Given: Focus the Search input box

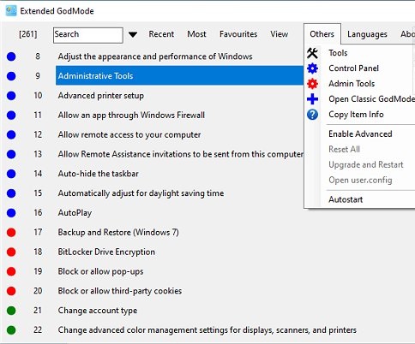Looking at the screenshot, I should click(x=88, y=35).
